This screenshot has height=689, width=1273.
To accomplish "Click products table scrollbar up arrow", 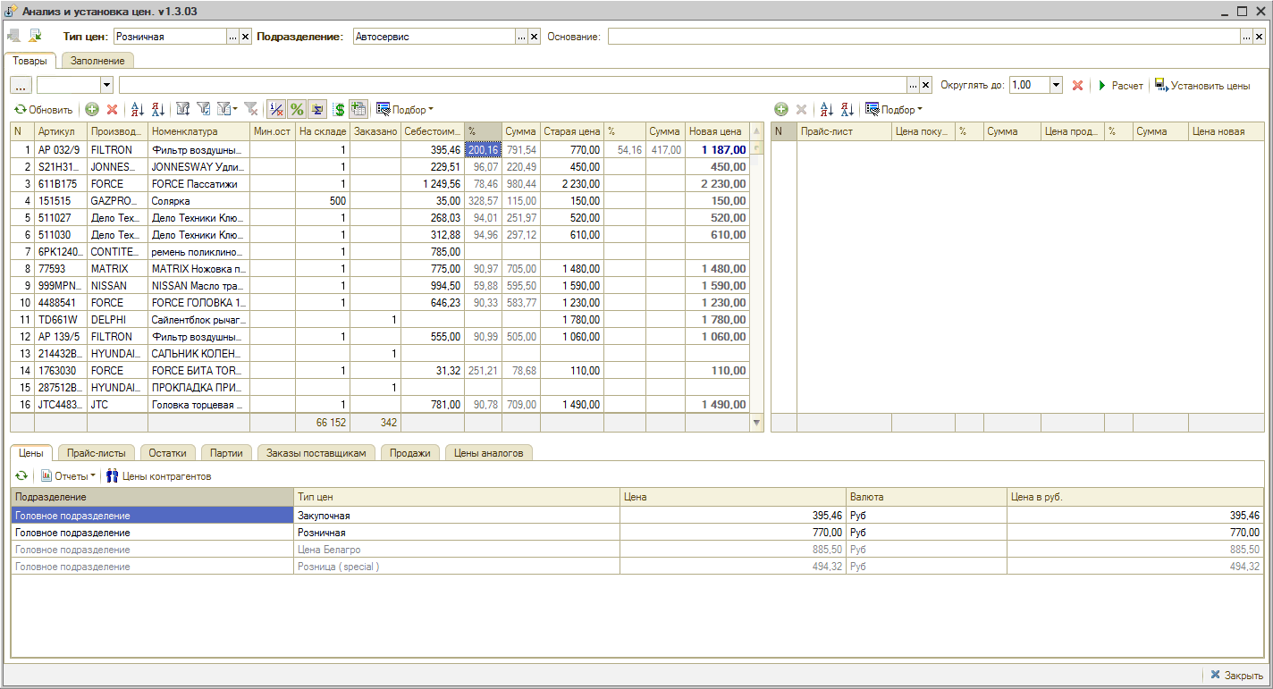I will (x=757, y=131).
